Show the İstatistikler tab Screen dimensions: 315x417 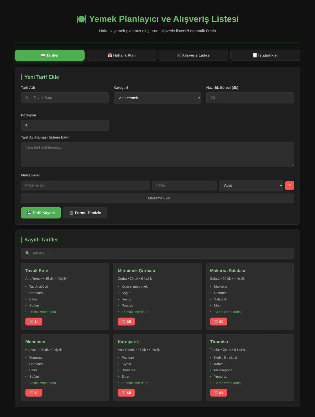point(265,55)
